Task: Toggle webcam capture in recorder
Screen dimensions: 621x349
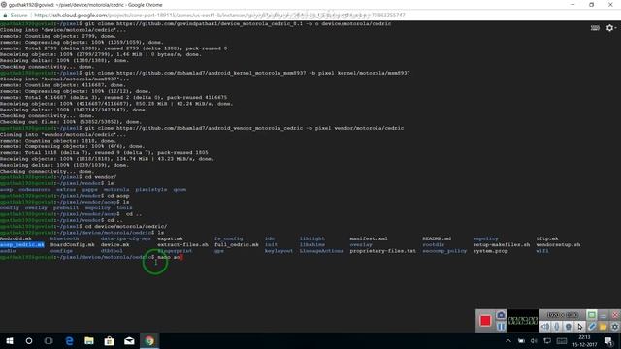Action: tap(569, 327)
